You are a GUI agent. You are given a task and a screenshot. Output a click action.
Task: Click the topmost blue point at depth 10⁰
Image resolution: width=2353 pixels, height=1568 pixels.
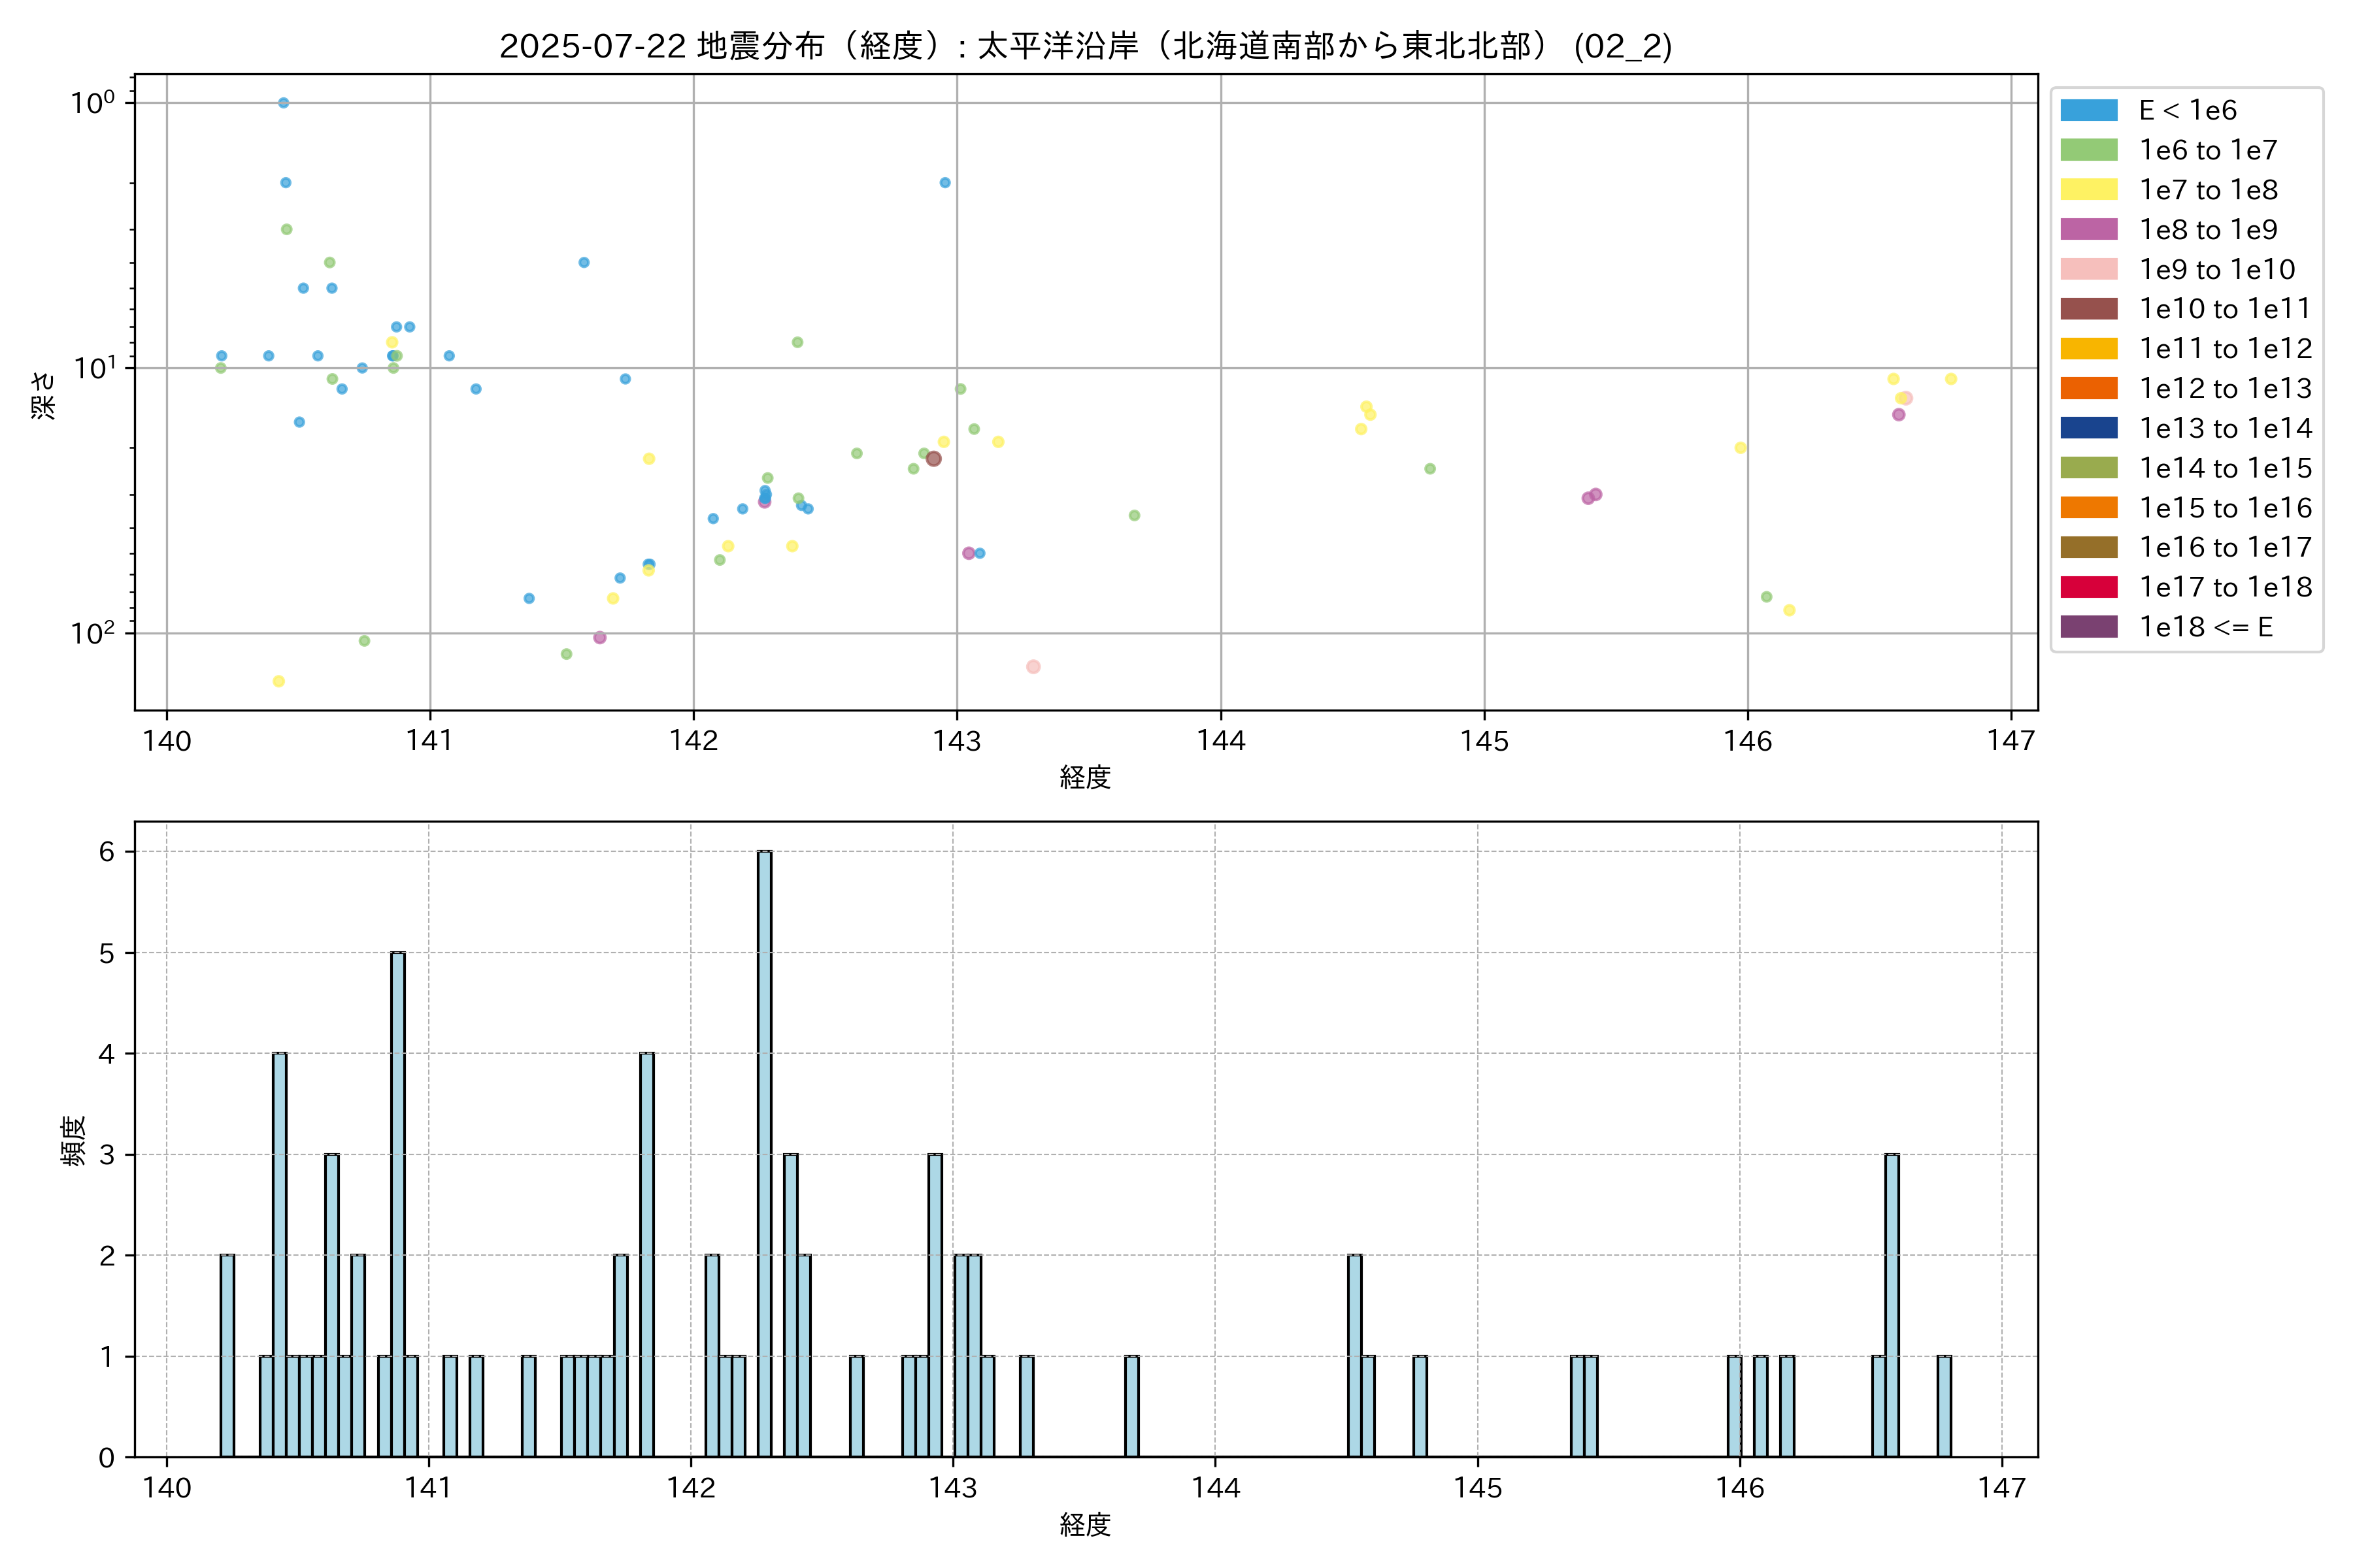coord(283,103)
